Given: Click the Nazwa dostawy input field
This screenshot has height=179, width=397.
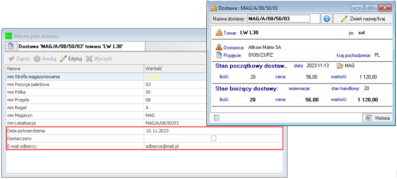Looking at the screenshot, I should (x=278, y=19).
